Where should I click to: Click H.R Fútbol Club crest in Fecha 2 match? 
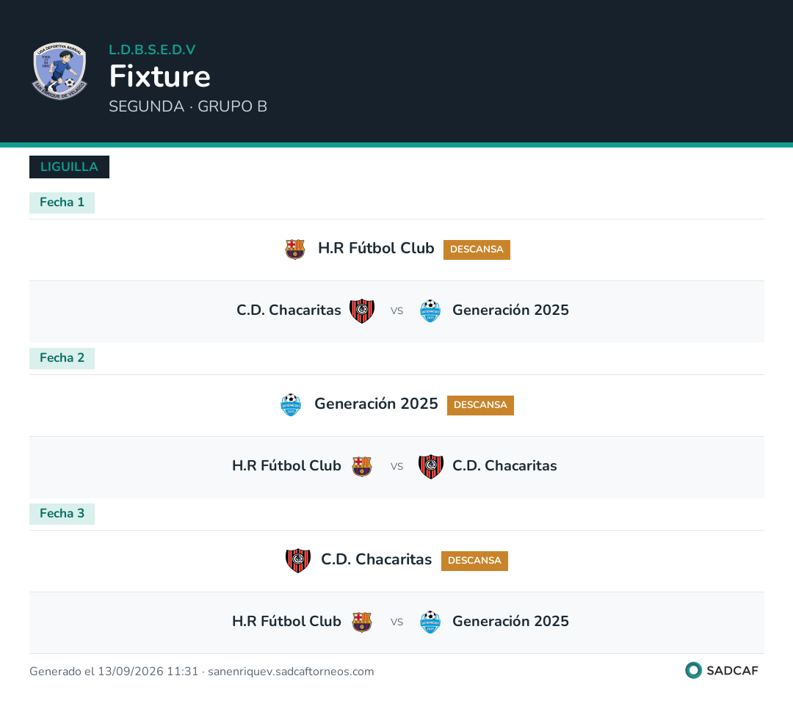[362, 466]
